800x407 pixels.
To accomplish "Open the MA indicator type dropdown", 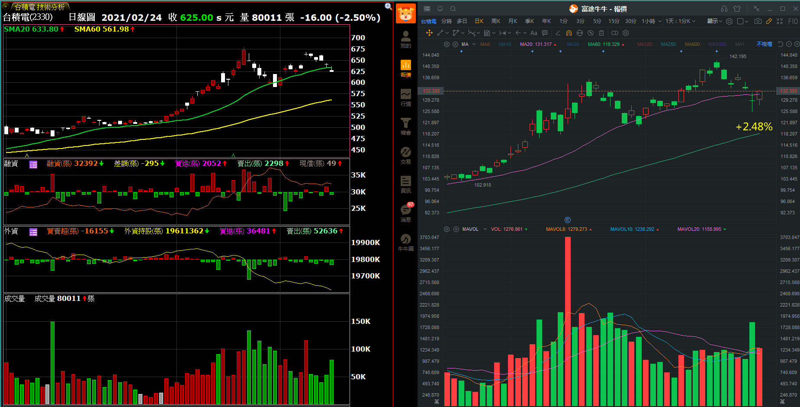I will point(474,44).
